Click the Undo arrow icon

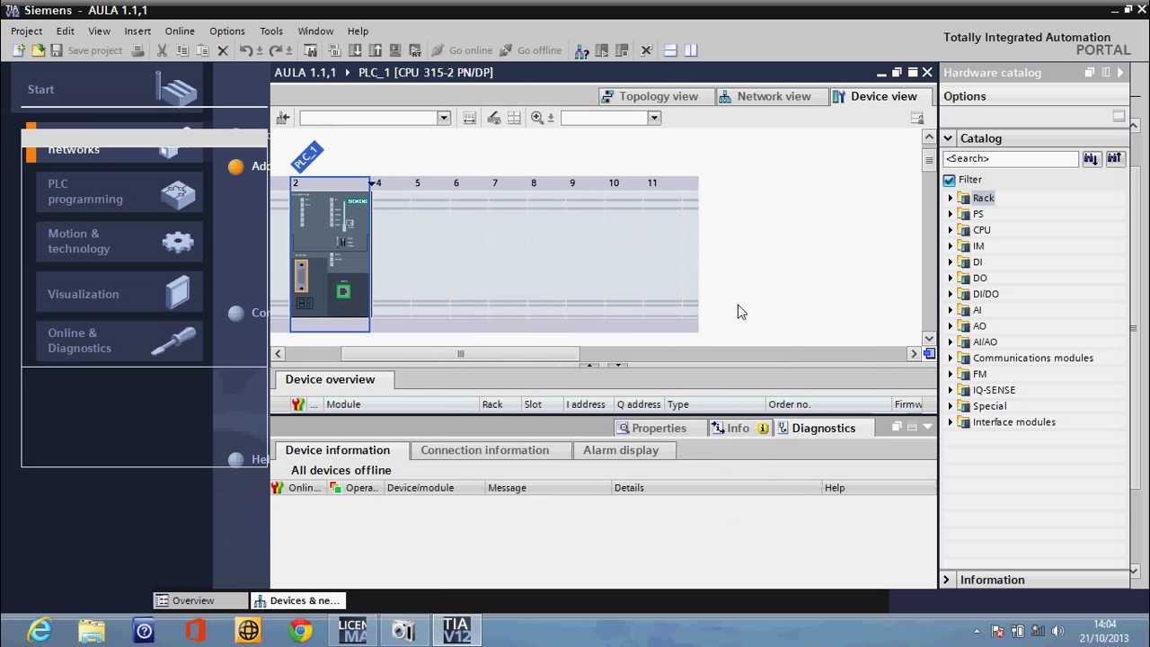click(245, 50)
